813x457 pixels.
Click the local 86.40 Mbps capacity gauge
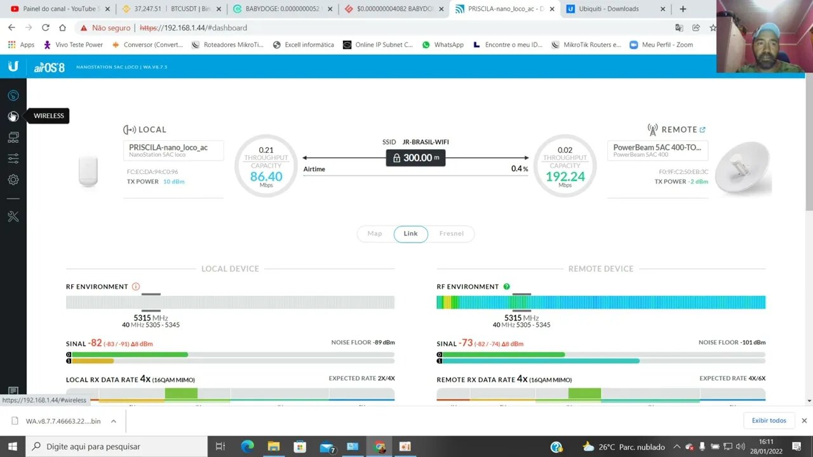coord(266,166)
